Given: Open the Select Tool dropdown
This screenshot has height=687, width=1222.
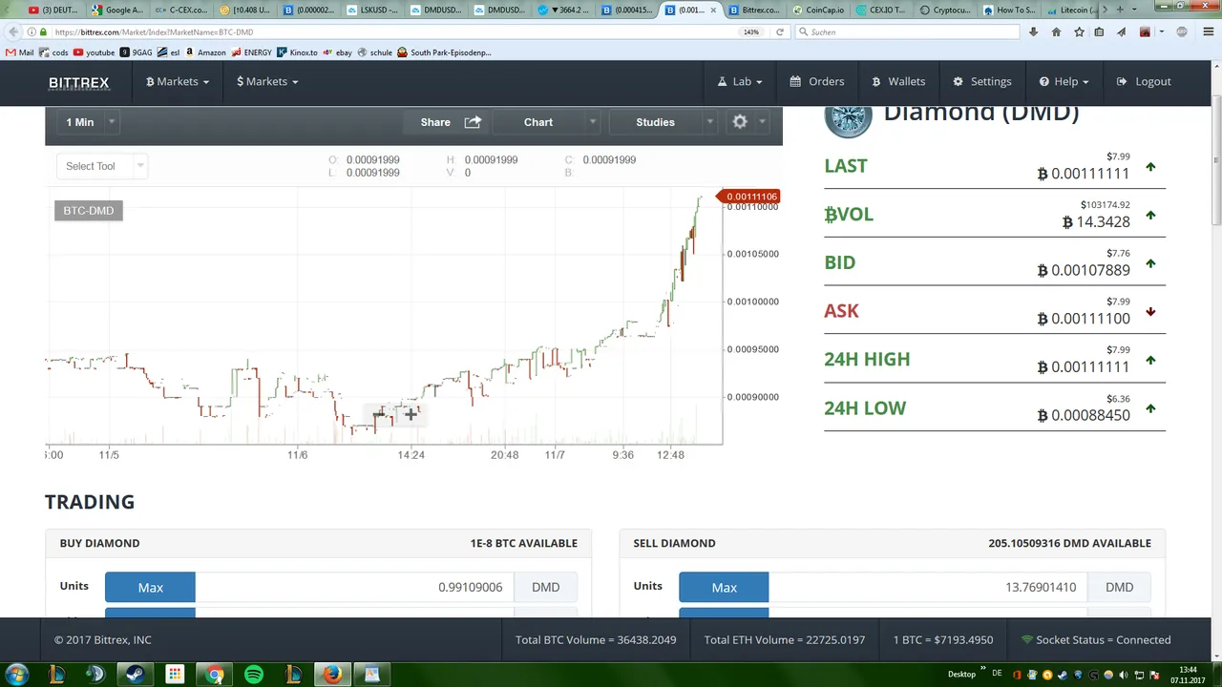Looking at the screenshot, I should coord(102,166).
